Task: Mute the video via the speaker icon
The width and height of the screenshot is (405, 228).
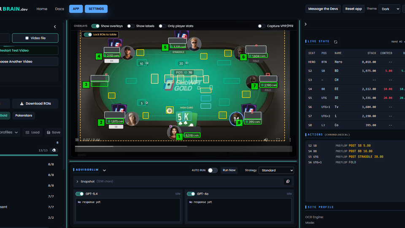Action: pyautogui.click(x=266, y=140)
